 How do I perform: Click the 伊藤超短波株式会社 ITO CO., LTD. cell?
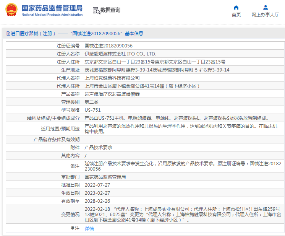[x=120, y=54]
